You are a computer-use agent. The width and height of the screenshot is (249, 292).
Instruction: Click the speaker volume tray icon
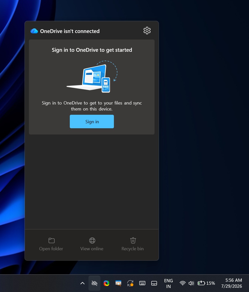click(191, 283)
